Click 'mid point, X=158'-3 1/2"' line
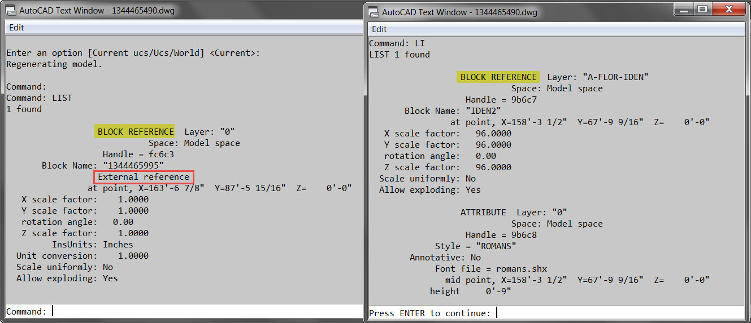This screenshot has width=751, height=323. tap(578, 280)
